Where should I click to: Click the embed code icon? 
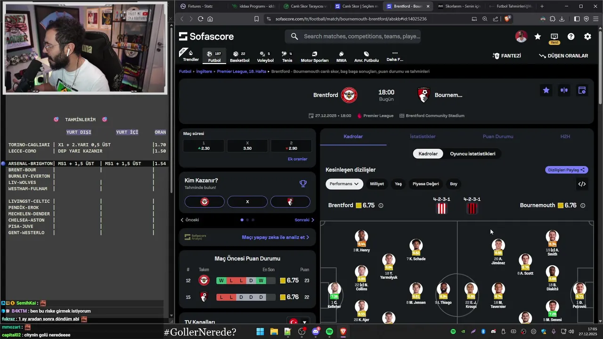click(582, 184)
